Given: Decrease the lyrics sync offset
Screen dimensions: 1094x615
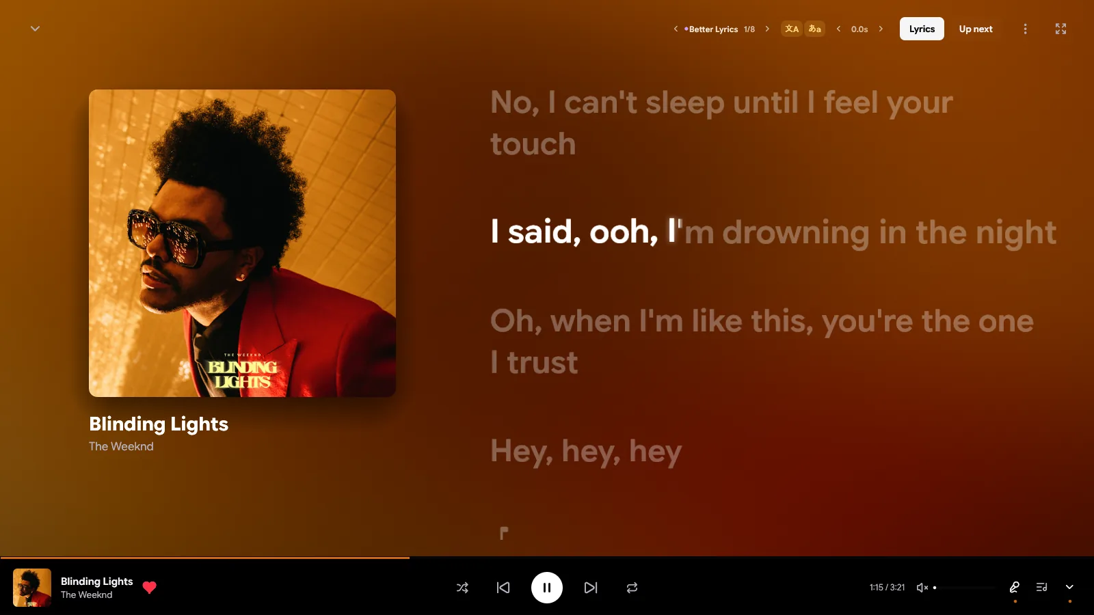Looking at the screenshot, I should (x=838, y=29).
